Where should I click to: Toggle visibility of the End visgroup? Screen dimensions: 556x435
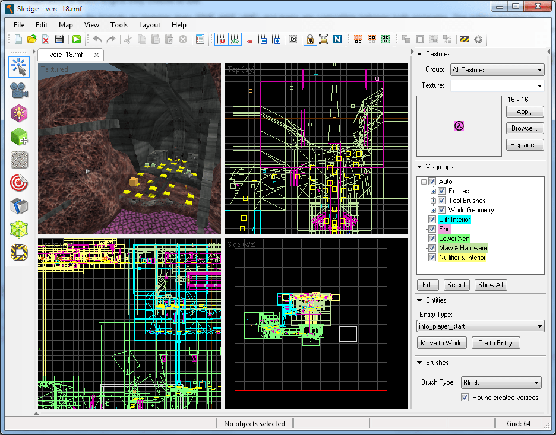431,229
